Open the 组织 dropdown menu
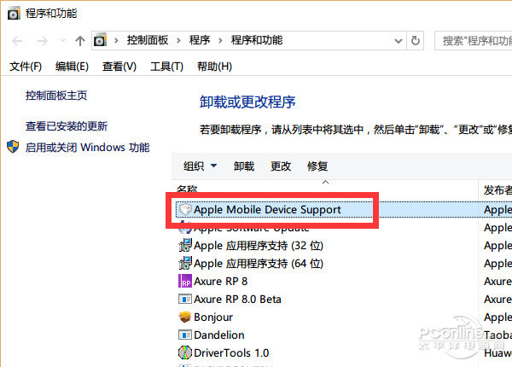 pyautogui.click(x=200, y=166)
